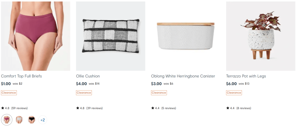Click the star rating icon for briefs

(x=2, y=108)
